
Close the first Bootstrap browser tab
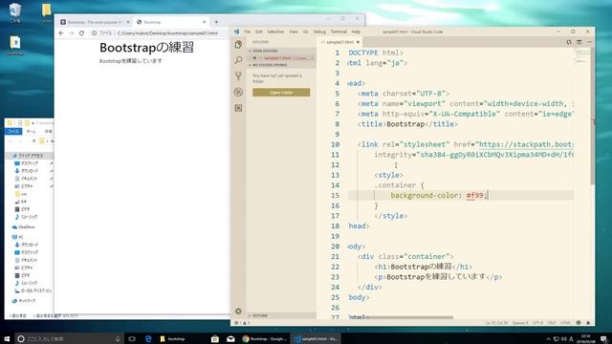(128, 22)
